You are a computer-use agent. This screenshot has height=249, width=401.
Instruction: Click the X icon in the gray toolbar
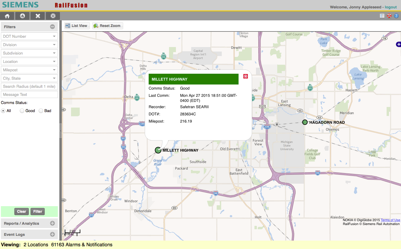(37, 16)
